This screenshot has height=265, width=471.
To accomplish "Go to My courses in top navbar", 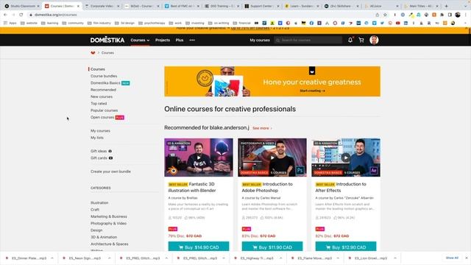I will [260, 40].
